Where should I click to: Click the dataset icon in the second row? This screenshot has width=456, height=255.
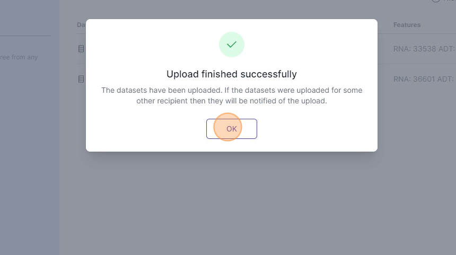click(81, 79)
